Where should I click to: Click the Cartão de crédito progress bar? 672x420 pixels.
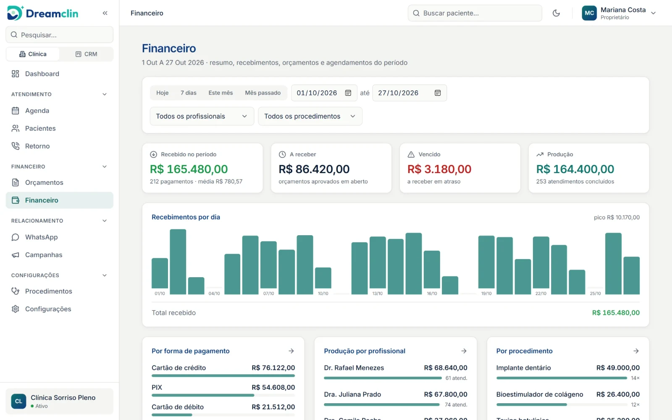coord(223,375)
